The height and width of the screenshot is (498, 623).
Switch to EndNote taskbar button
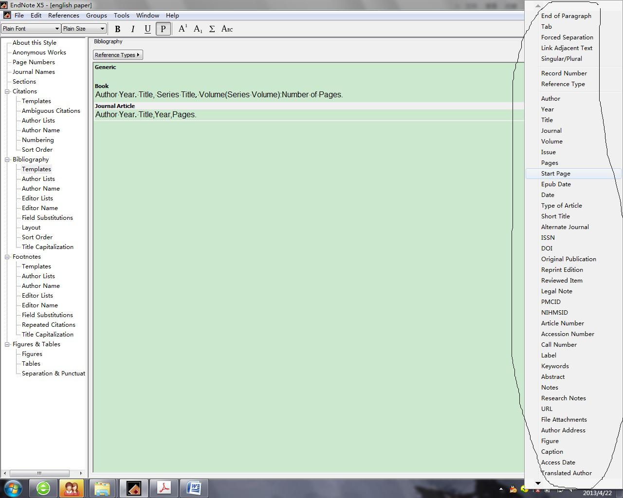pos(133,488)
